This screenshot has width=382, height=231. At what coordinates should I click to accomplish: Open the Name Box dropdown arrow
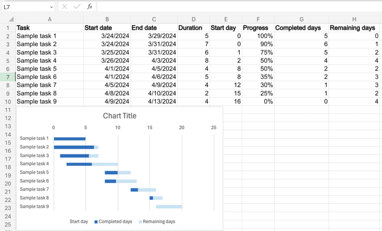point(51,7)
